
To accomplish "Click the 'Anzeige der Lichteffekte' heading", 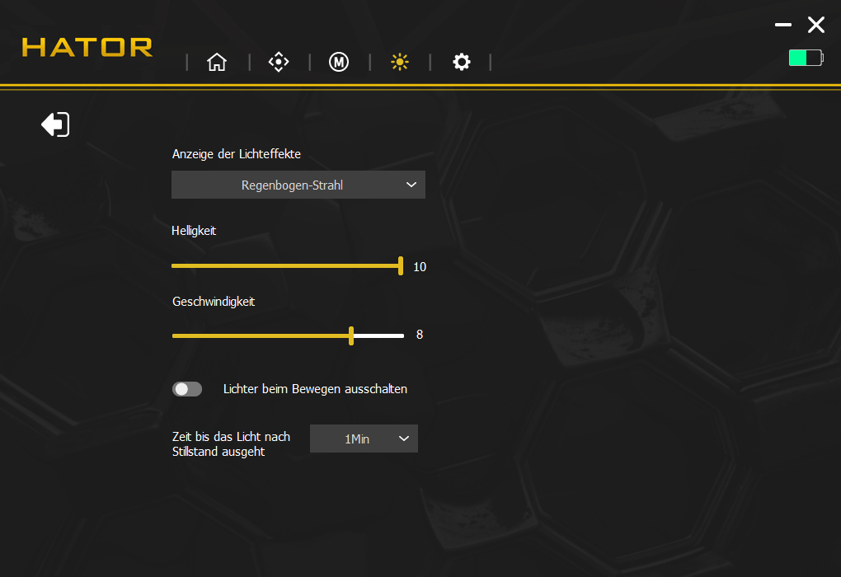I will pos(237,154).
